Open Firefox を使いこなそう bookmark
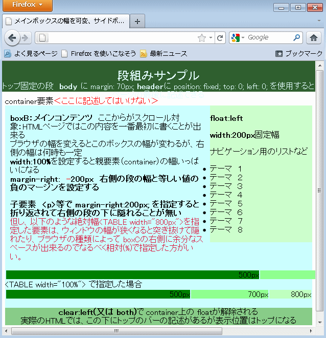Screen dimensions: 326x338 (98, 53)
